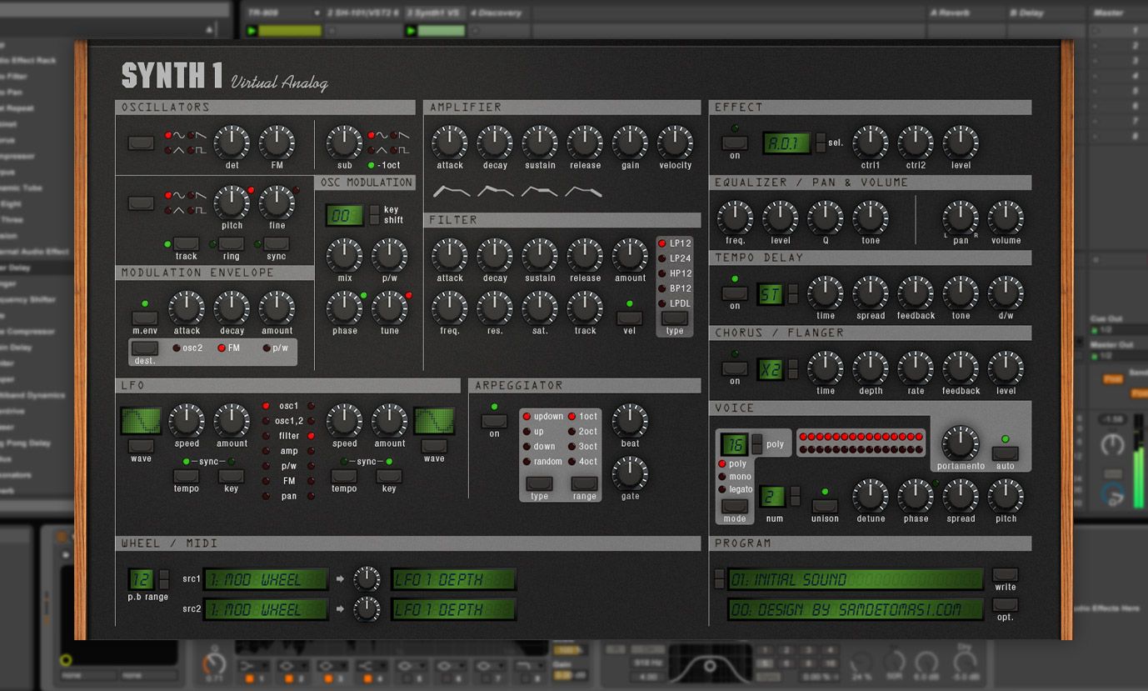Click the program opt. button
Screen dimensions: 1148x691
point(1006,604)
